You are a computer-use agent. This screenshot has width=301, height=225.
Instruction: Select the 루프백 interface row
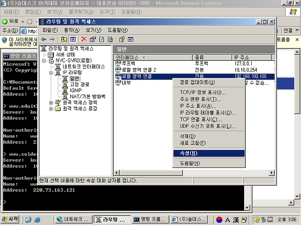194,63
